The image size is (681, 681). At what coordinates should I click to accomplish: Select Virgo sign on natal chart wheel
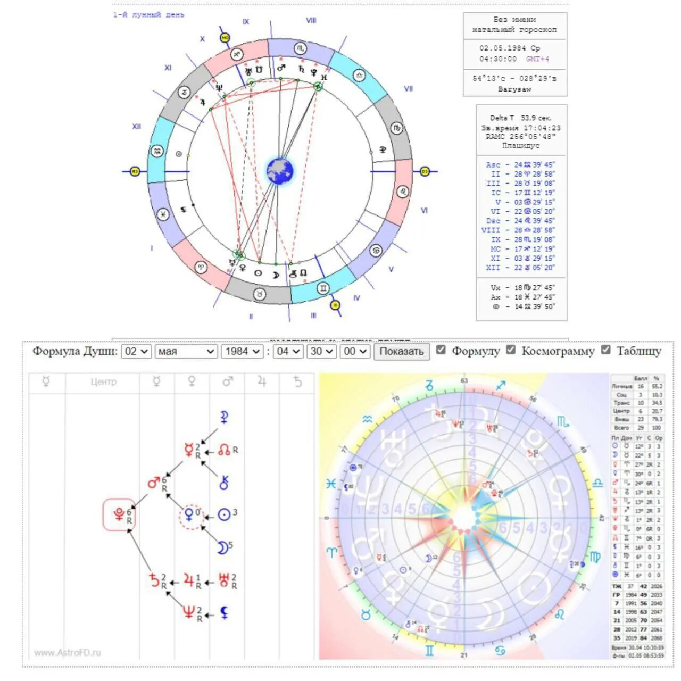point(397,128)
